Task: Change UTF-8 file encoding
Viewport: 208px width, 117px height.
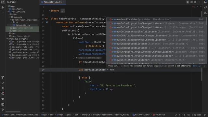Action: coord(182,115)
